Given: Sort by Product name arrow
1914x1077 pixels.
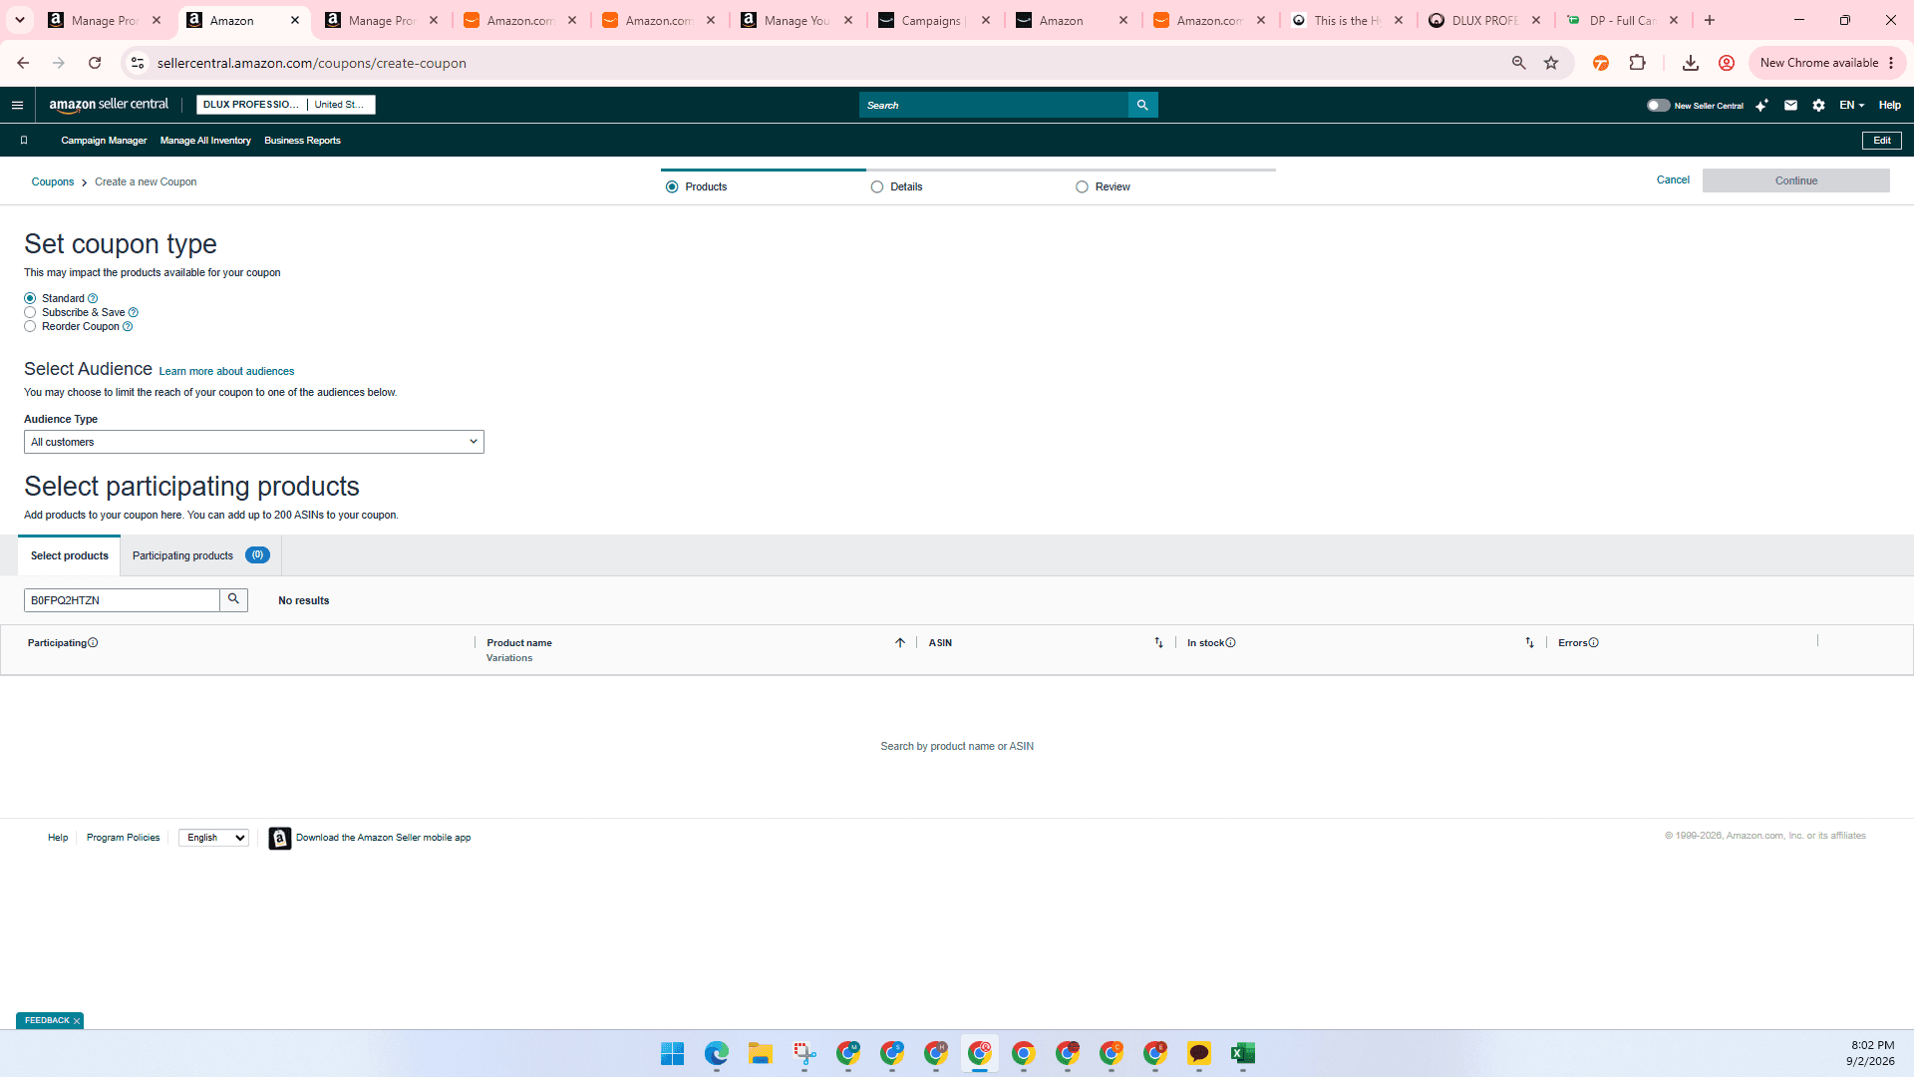Looking at the screenshot, I should [900, 642].
